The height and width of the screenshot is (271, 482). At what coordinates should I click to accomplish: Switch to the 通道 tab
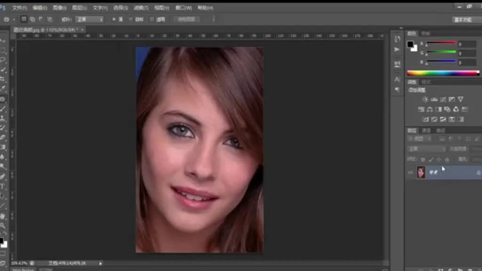(426, 130)
